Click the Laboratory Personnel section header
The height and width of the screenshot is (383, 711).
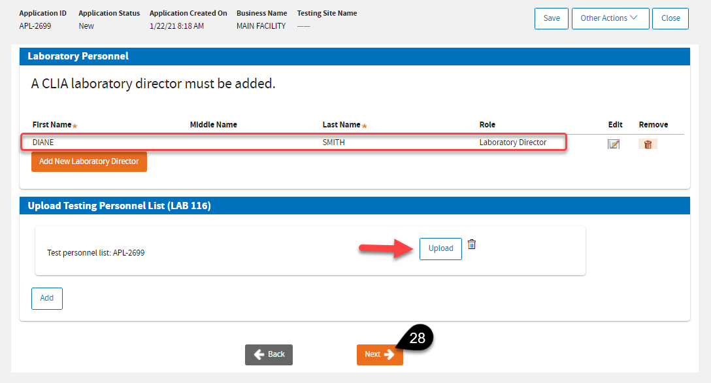78,56
